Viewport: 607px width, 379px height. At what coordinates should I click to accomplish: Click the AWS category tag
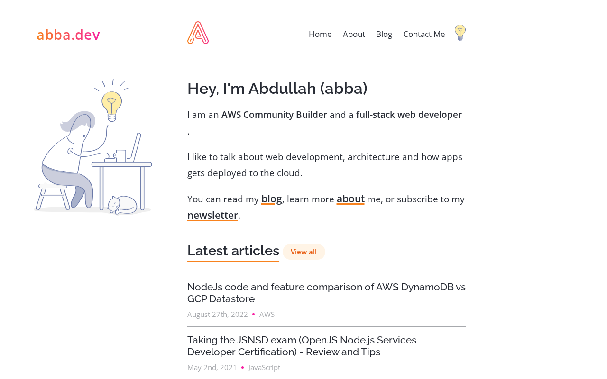coord(267,314)
